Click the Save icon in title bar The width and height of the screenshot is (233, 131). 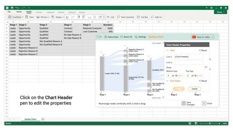(12, 8)
